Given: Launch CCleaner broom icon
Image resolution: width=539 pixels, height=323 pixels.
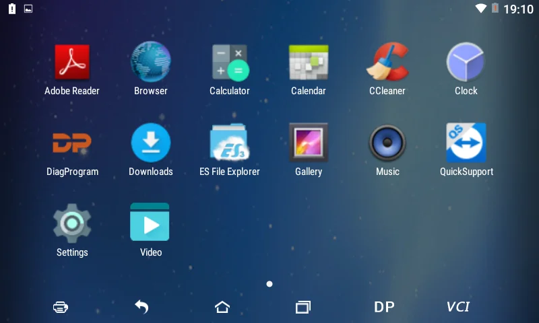Looking at the screenshot, I should [x=387, y=61].
